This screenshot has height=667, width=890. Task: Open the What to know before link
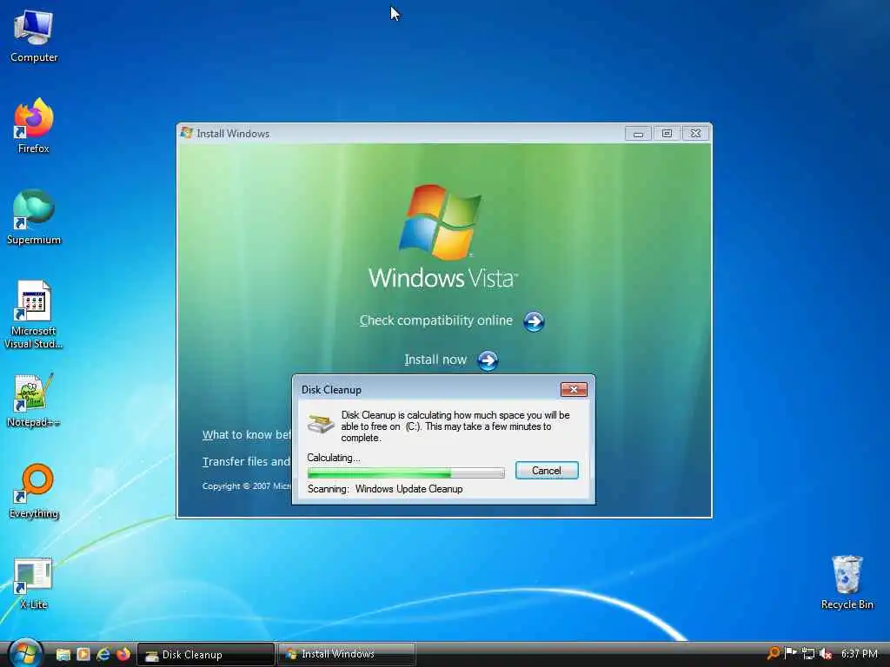(246, 434)
